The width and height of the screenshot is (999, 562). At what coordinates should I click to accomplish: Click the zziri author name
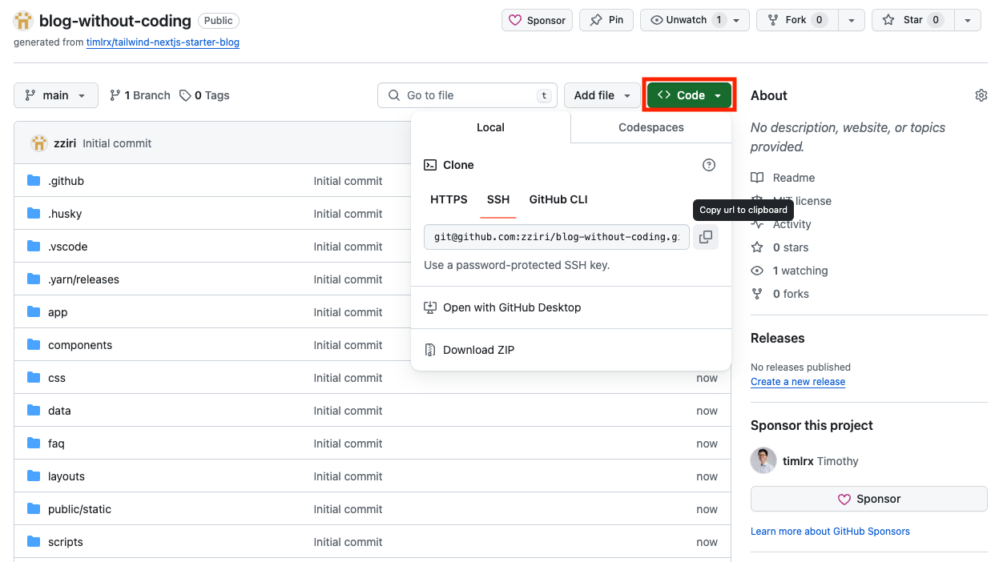pyautogui.click(x=65, y=143)
